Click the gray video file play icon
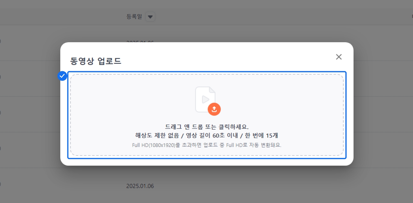The width and height of the screenshot is (413, 203). (x=205, y=99)
